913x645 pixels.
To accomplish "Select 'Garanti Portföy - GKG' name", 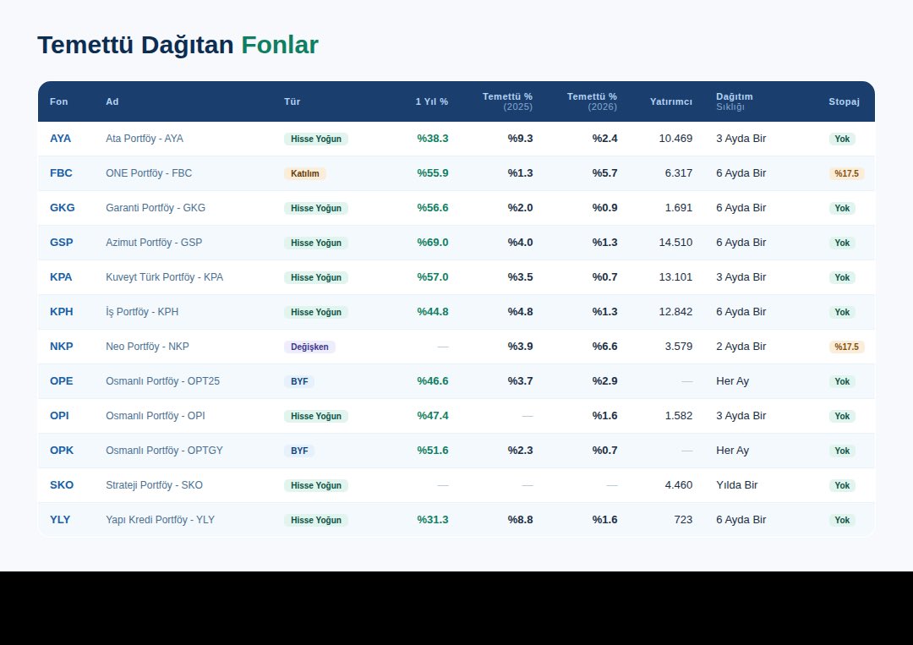I will coord(156,208).
